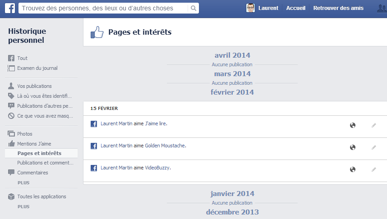
Task: Open friend requests icon in top bar
Action: pos(382,8)
